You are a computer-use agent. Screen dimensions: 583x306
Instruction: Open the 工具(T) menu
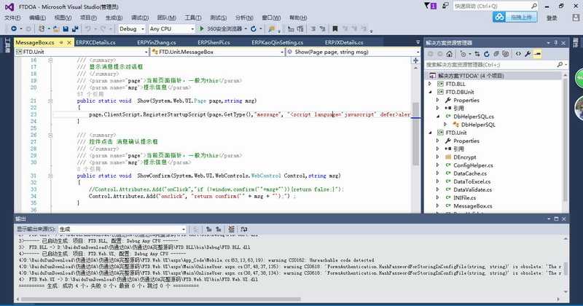click(193, 17)
